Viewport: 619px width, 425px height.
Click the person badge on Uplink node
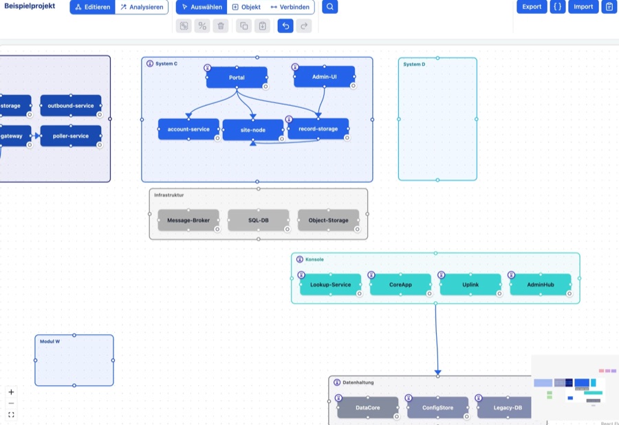442,275
